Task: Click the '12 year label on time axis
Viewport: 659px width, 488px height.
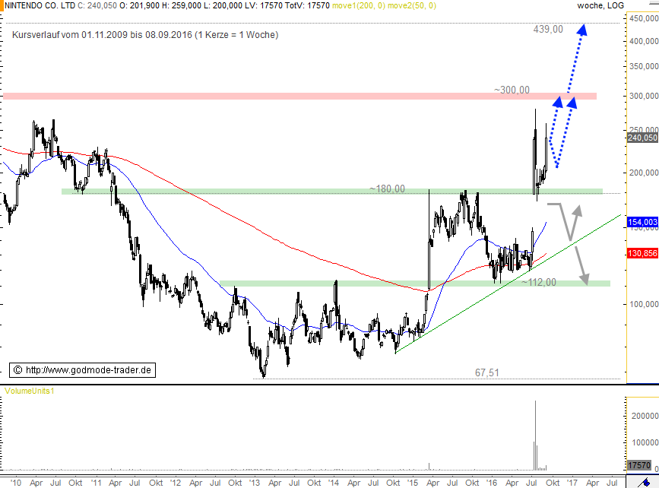Action: [176, 483]
